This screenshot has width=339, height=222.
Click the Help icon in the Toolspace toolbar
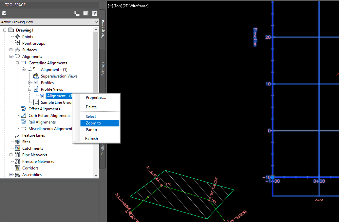[94, 13]
